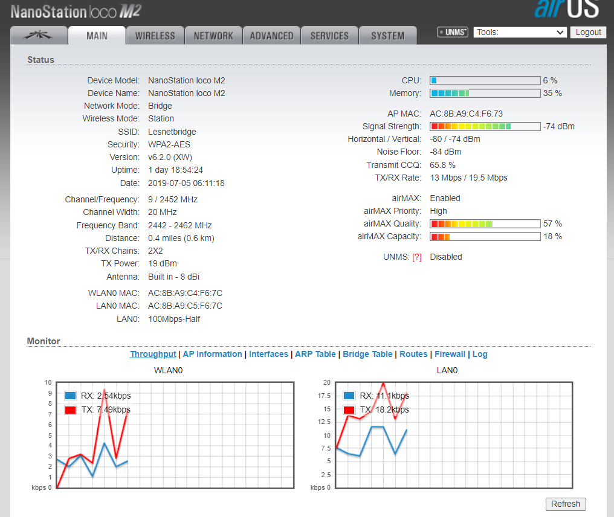The height and width of the screenshot is (517, 614).
Task: Click the Distance value 0.4 miles (0.6 km)
Action: click(181, 238)
